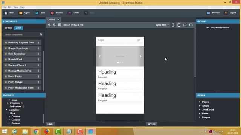This screenshot has width=241, height=135.
Task: Open the Help menu
Action: pos(23,7)
